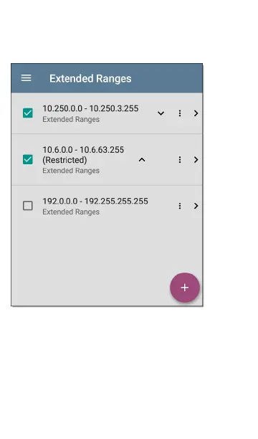The width and height of the screenshot is (258, 439).
Task: Enable the 192.0.0.0 - 192.255.255.255 checkbox
Action: pos(28,206)
